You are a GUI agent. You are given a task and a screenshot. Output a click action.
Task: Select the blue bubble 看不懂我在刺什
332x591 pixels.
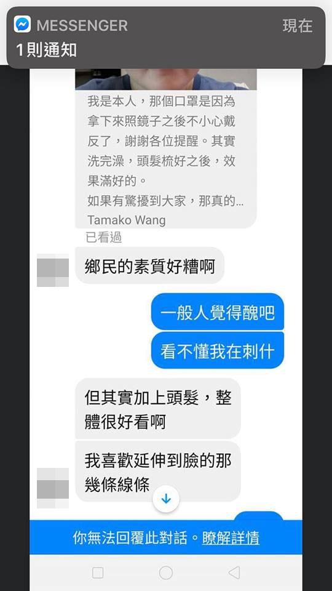pyautogui.click(x=218, y=350)
